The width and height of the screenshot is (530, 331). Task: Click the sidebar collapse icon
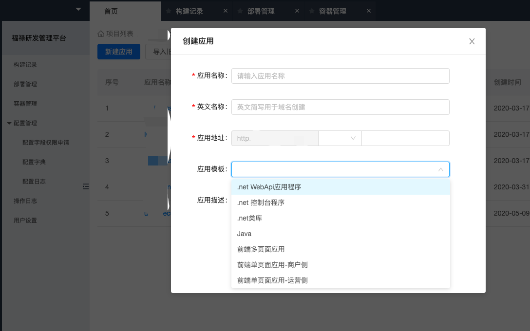pyautogui.click(x=86, y=186)
